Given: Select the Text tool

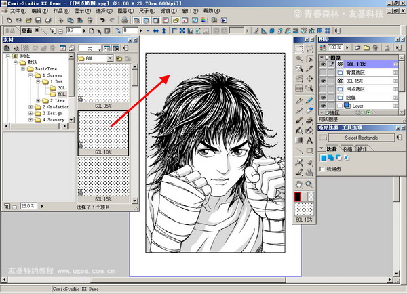Looking at the screenshot, I should [309, 140].
